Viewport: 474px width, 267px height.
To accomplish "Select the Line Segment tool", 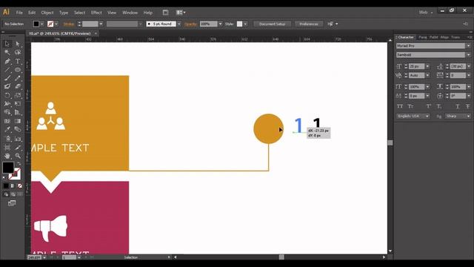I will (7, 70).
